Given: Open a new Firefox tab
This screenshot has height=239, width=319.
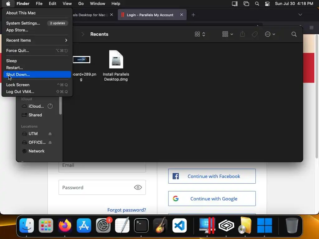Looking at the screenshot, I should 193,15.
